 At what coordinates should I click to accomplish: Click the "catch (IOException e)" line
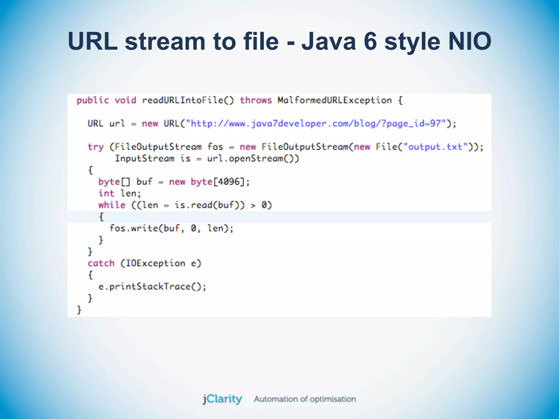(144, 264)
